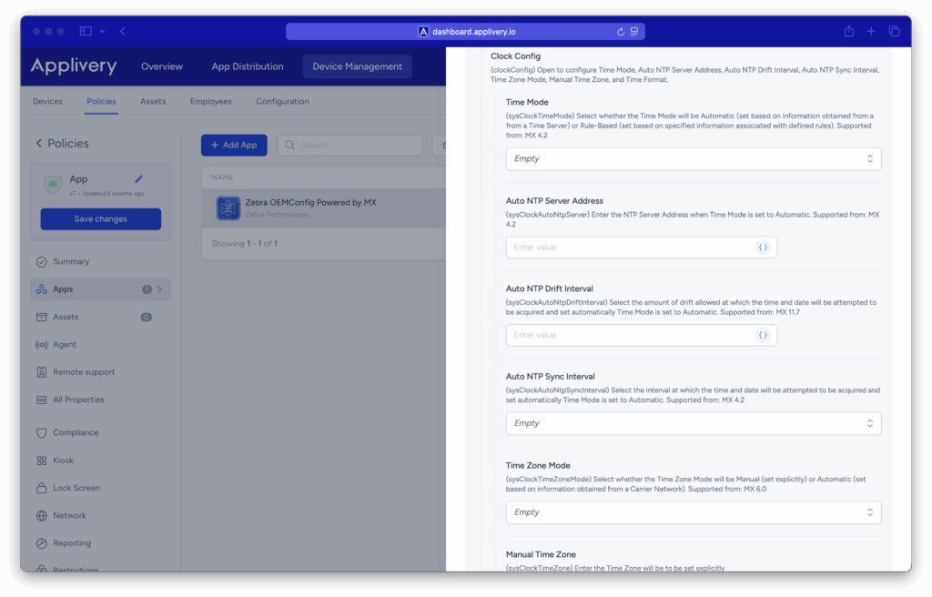This screenshot has height=597, width=932.
Task: Click the Add App button
Action: (234, 145)
